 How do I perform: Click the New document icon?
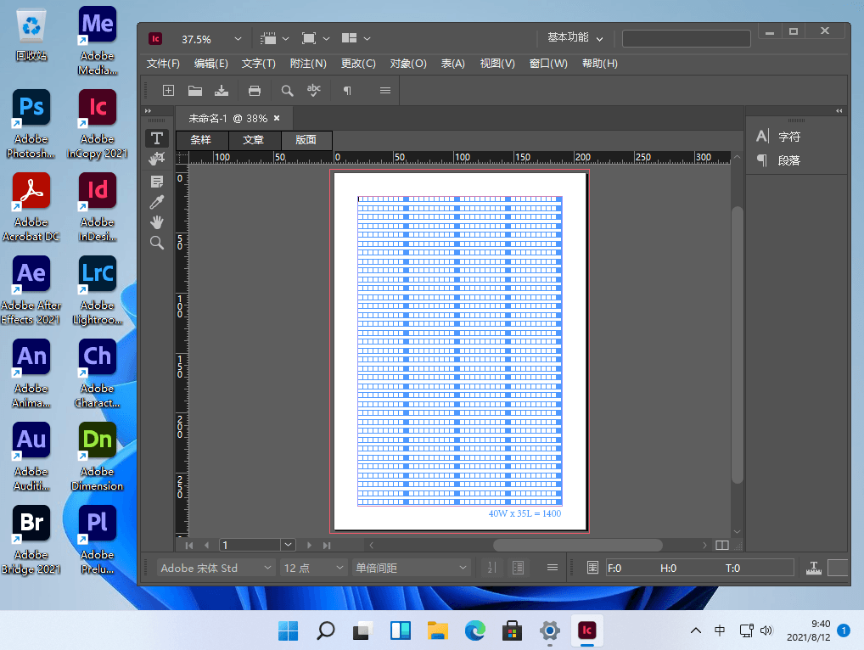(x=169, y=90)
